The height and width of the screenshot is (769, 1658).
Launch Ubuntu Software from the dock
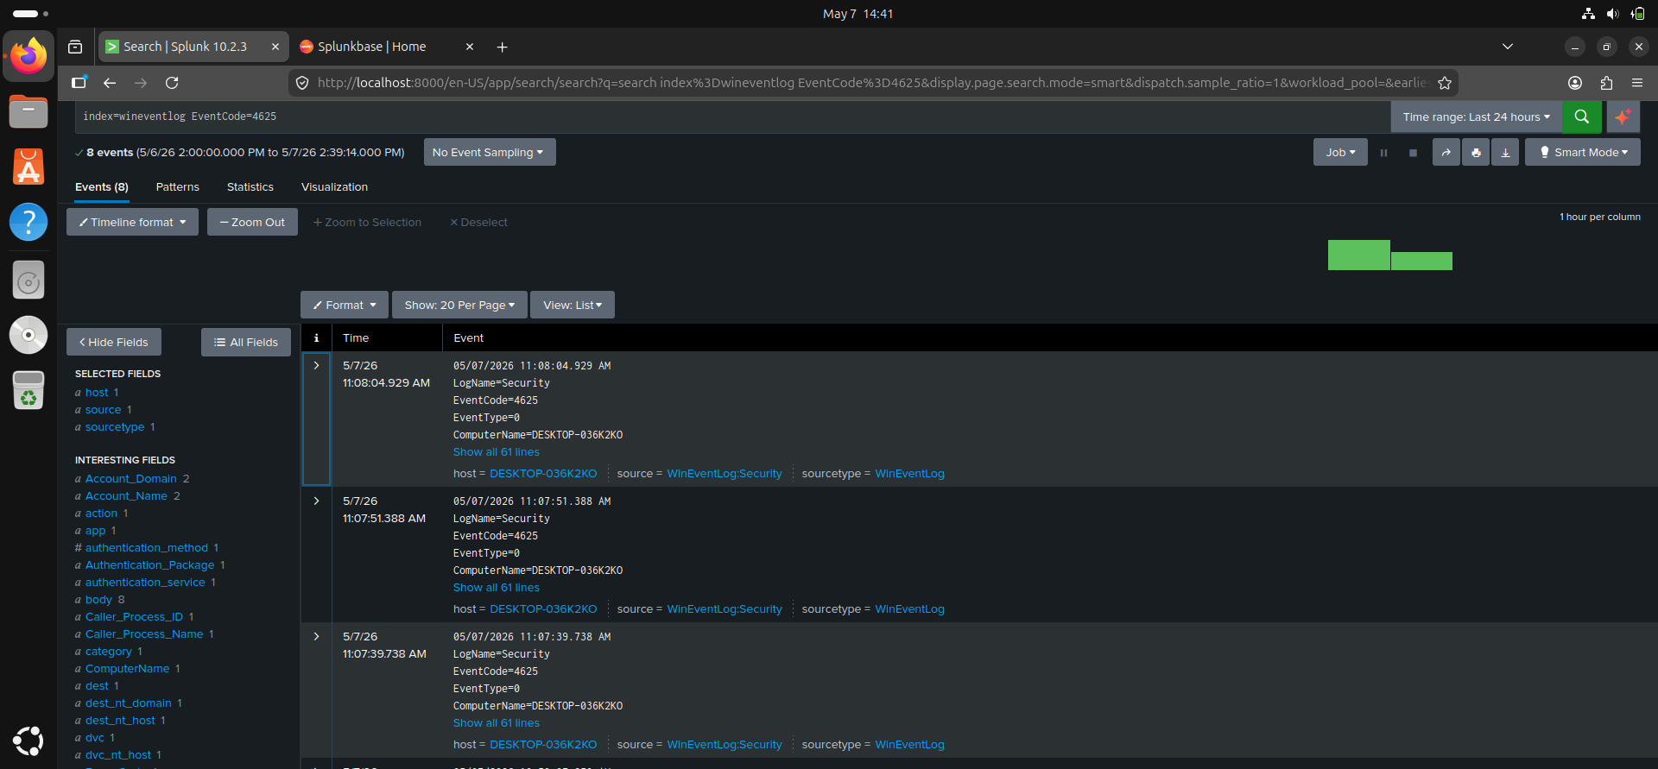pos(28,166)
